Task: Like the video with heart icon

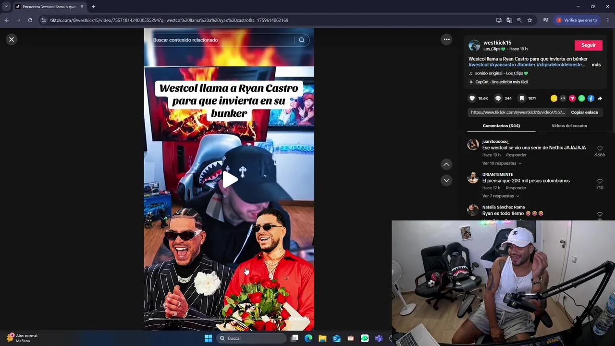Action: point(472,98)
